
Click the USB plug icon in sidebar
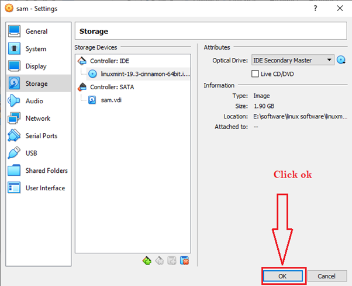pyautogui.click(x=15, y=154)
